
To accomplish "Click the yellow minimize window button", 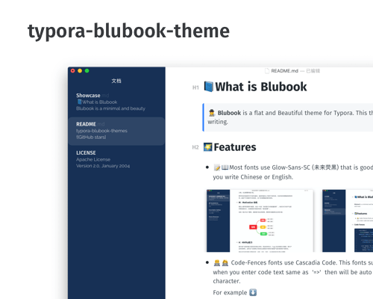I will [80, 71].
